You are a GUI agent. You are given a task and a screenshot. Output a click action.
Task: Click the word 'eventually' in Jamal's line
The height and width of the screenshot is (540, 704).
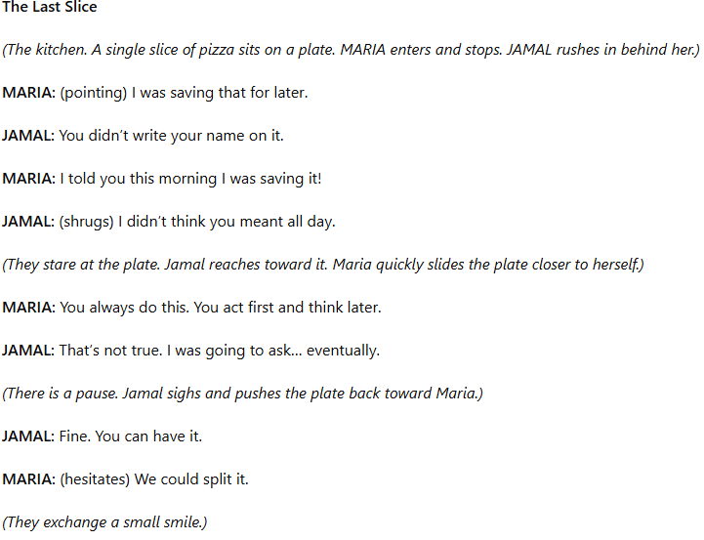point(341,351)
